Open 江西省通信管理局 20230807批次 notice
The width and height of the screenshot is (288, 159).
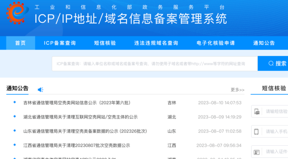click(77, 145)
